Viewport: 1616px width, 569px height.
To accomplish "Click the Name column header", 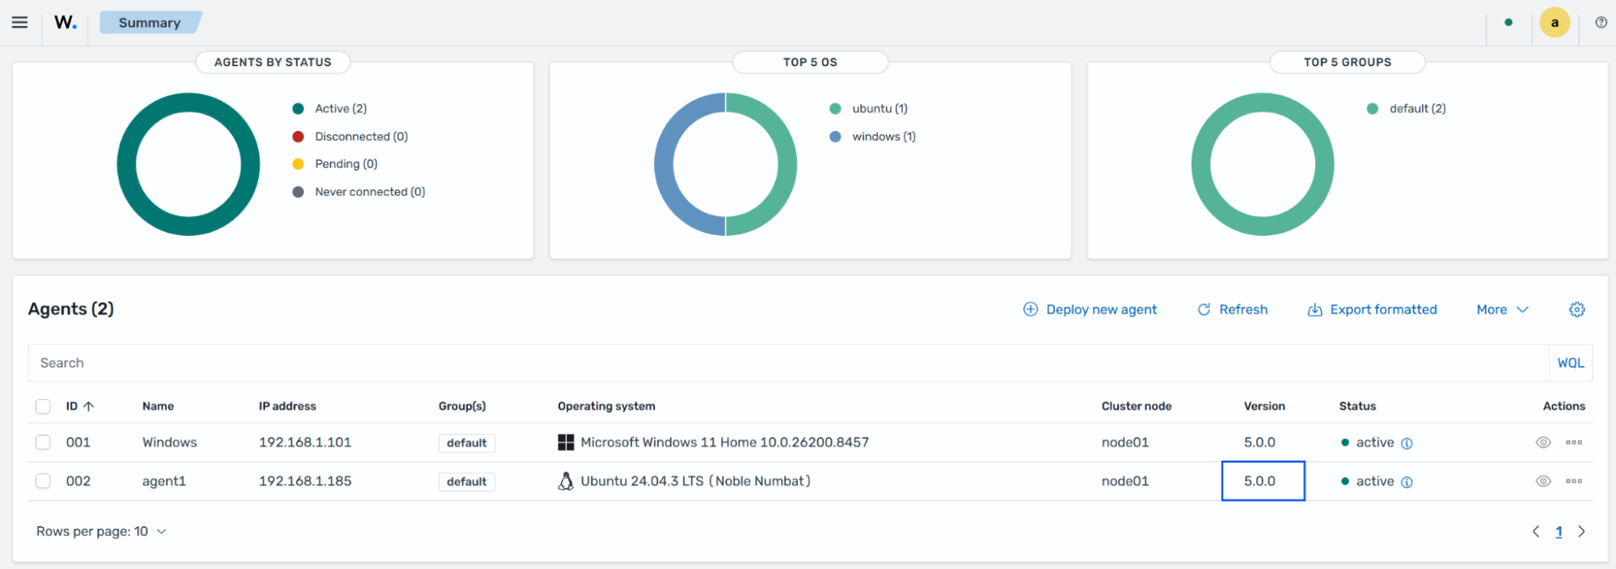I will tap(158, 407).
